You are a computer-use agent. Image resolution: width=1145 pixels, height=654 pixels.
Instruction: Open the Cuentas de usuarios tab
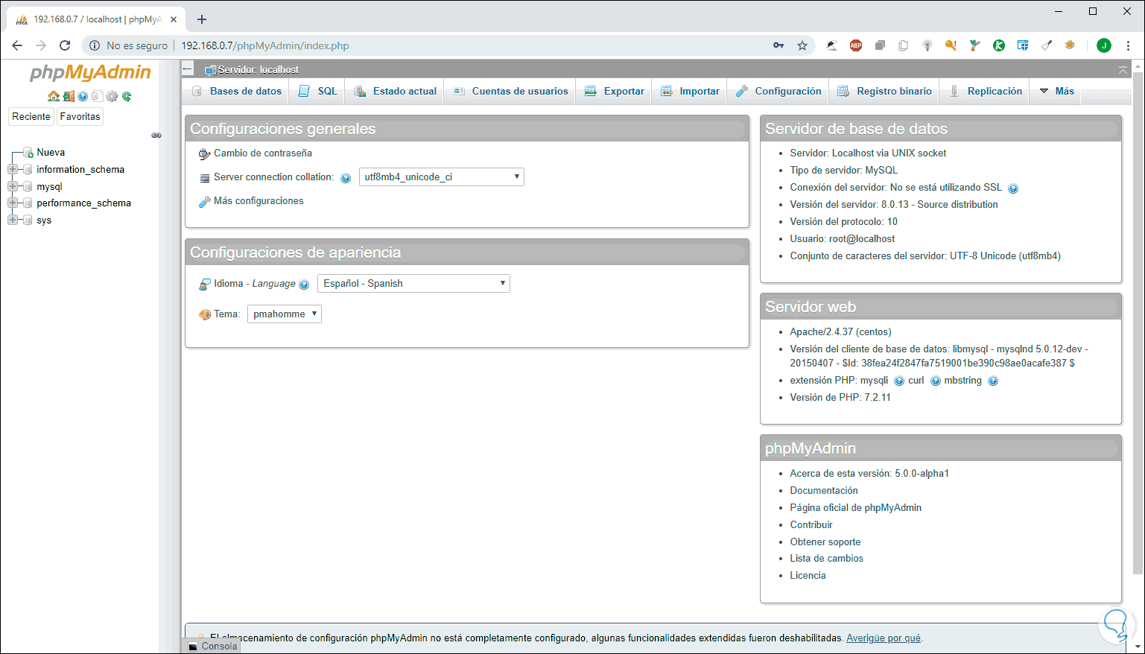point(510,91)
